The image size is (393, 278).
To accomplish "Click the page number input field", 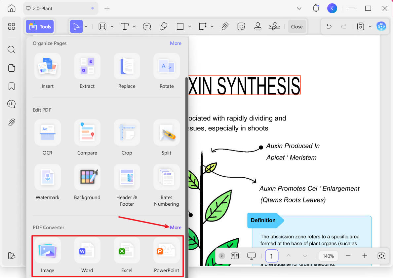I will coord(272,256).
